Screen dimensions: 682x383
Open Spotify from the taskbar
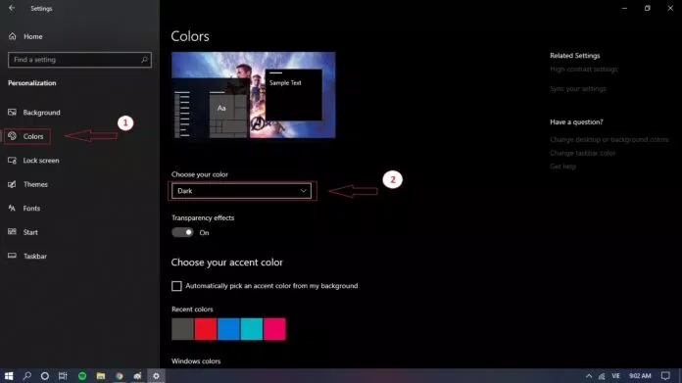click(x=82, y=375)
